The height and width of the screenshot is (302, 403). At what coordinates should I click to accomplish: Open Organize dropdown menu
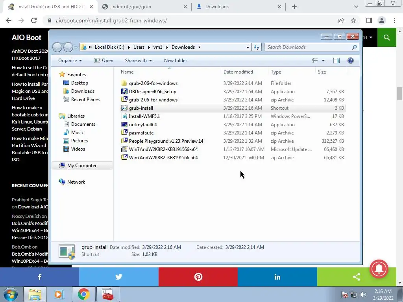coord(70,61)
